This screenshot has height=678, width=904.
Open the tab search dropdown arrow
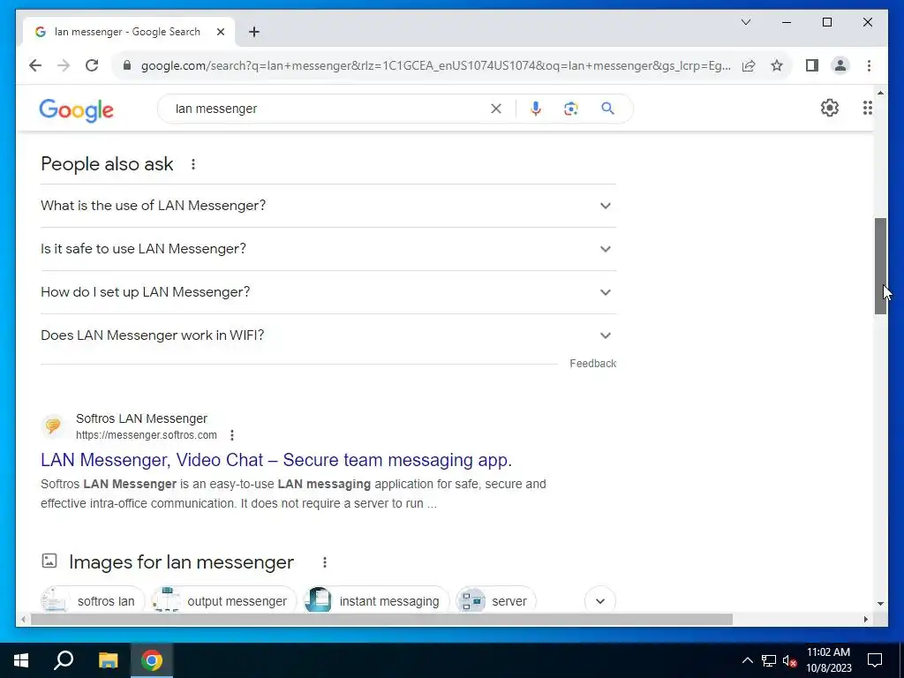745,22
